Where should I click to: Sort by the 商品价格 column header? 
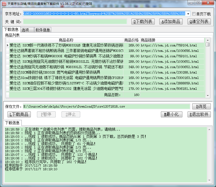[132, 40]
